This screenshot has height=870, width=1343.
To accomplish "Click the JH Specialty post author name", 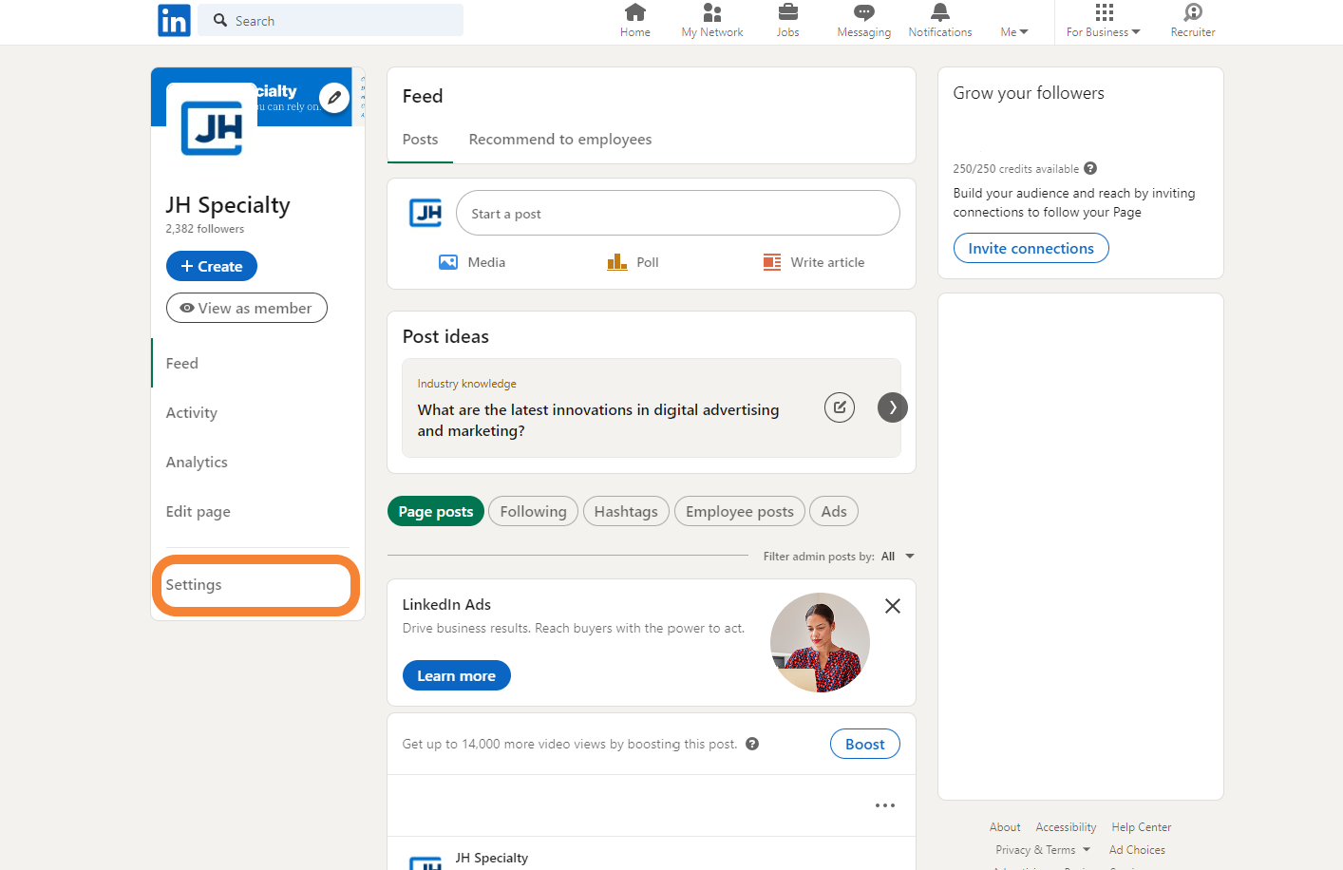I will coord(491,858).
